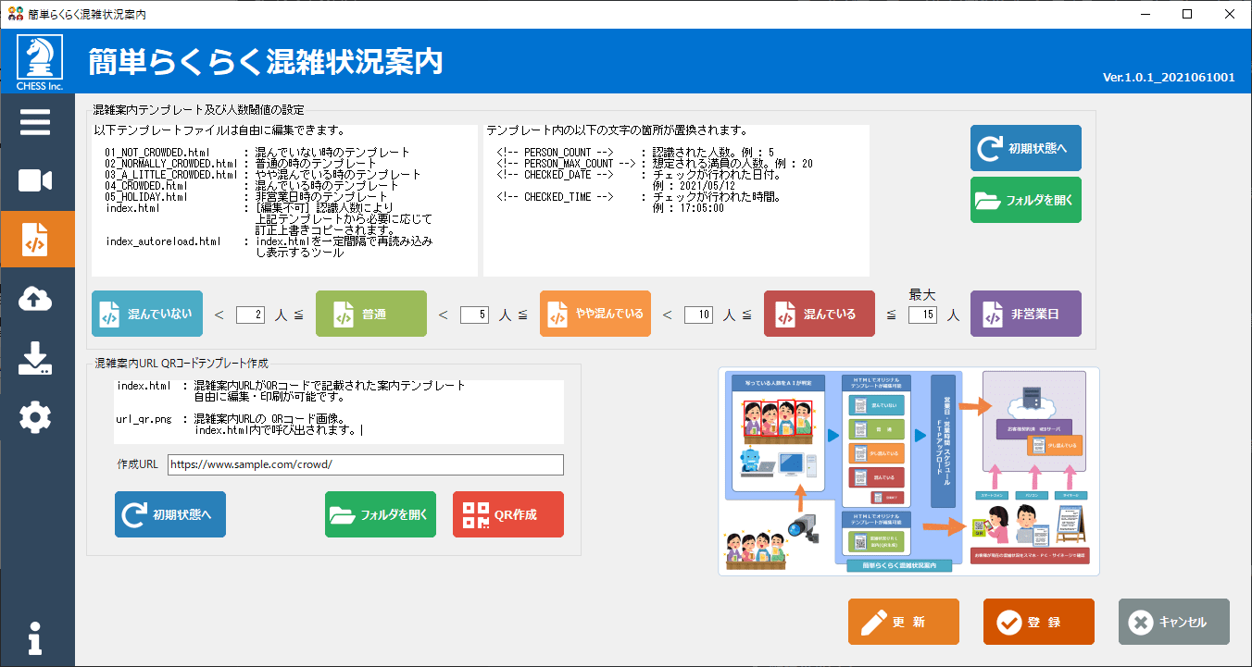
Task: Click the 最大 label above max field
Action: coord(922,295)
